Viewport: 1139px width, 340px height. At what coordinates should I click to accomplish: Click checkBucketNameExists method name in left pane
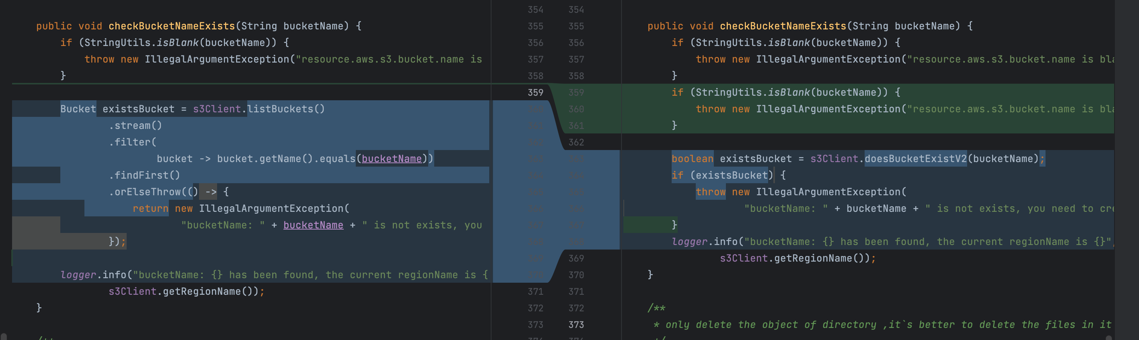point(171,26)
